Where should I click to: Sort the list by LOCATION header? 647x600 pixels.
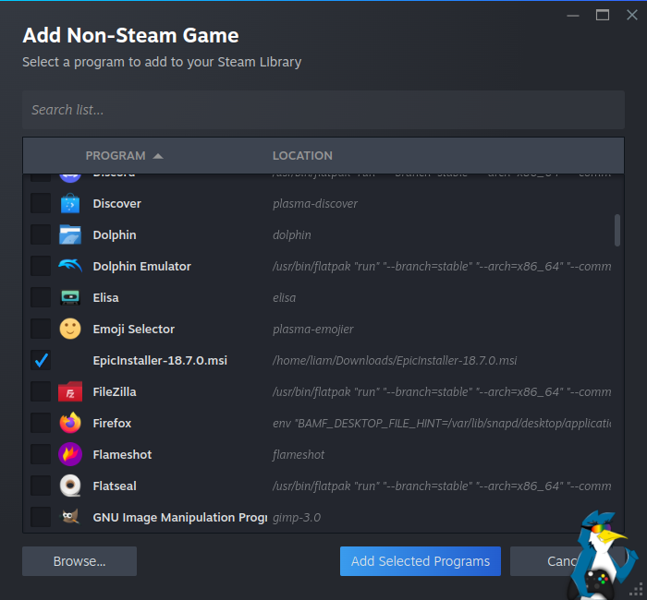coord(302,156)
